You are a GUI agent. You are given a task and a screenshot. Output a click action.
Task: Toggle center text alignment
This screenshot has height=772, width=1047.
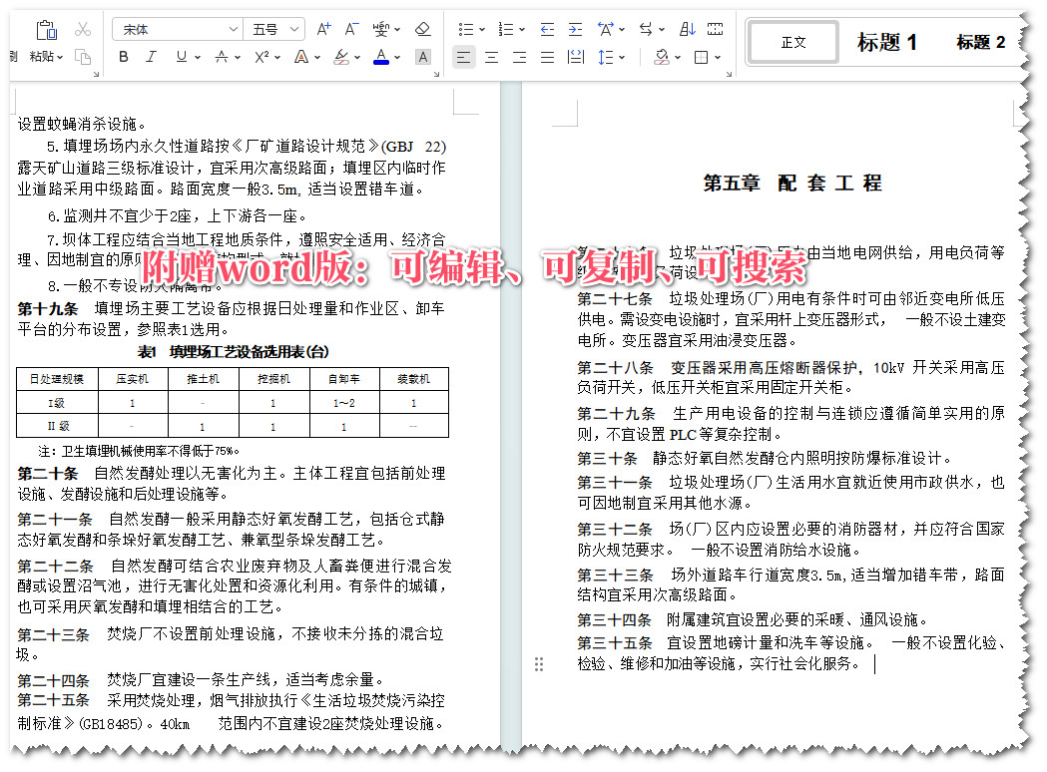[490, 57]
